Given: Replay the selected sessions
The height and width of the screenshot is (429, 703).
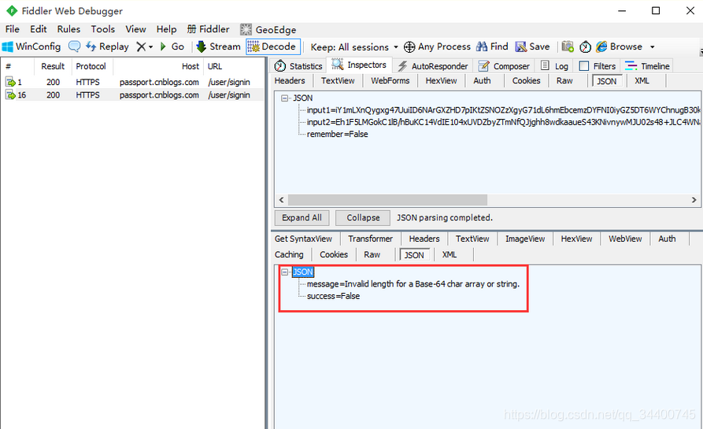Looking at the screenshot, I should [107, 46].
